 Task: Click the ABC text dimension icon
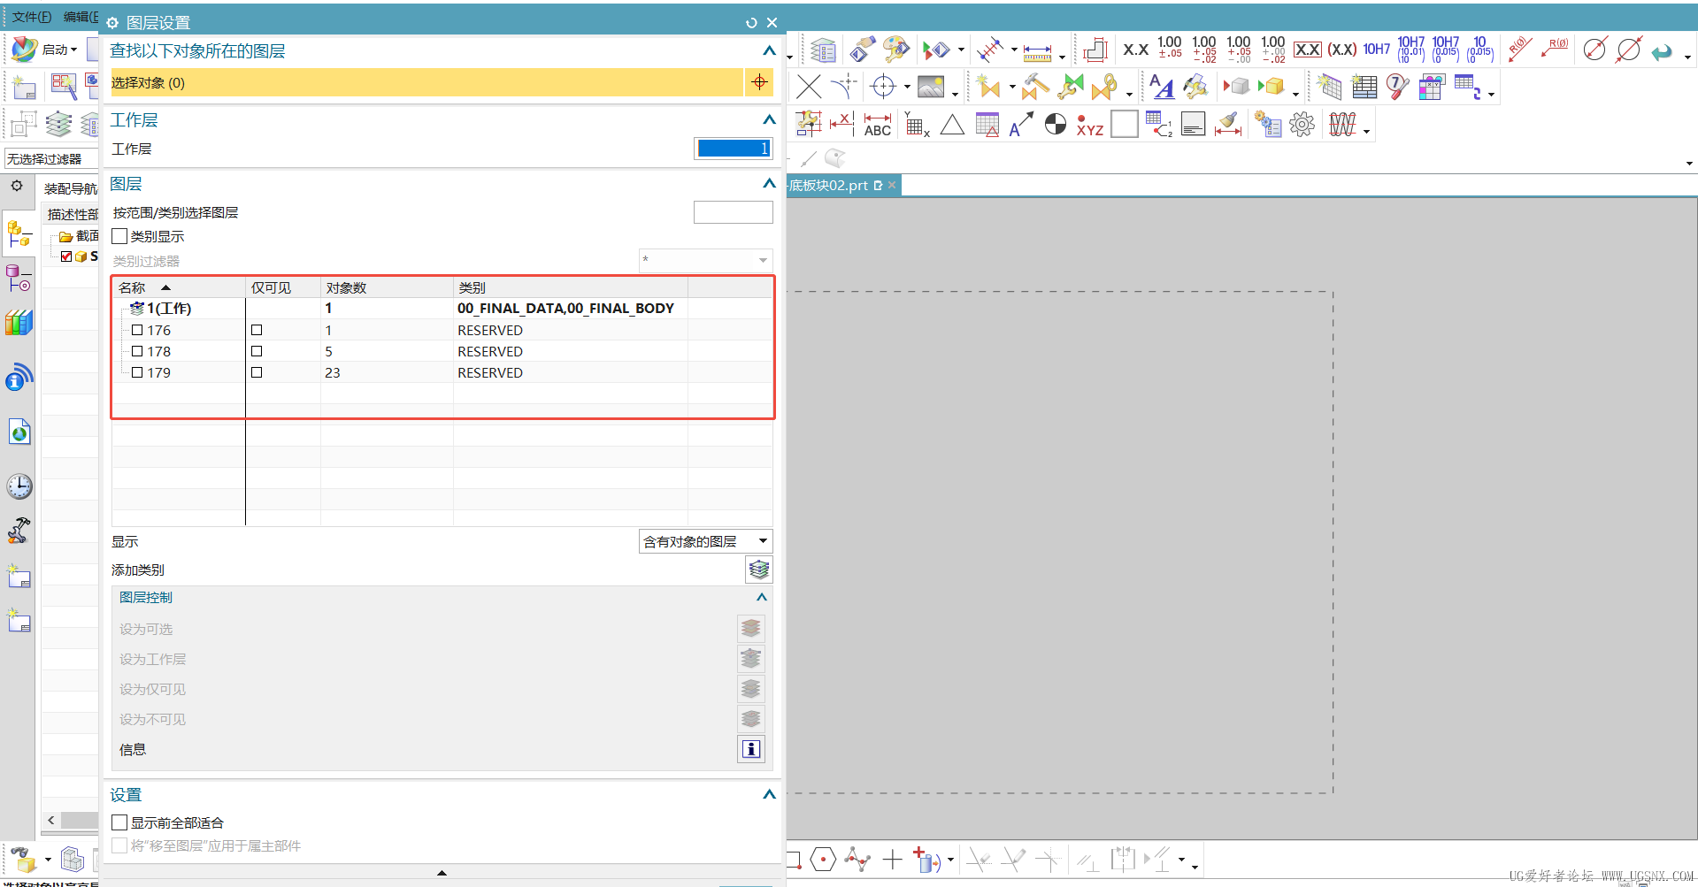coord(877,125)
